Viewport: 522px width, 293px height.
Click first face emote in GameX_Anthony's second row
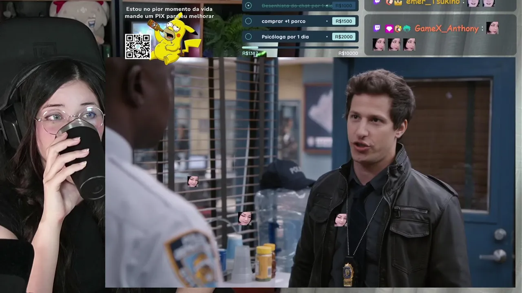pyautogui.click(x=379, y=44)
